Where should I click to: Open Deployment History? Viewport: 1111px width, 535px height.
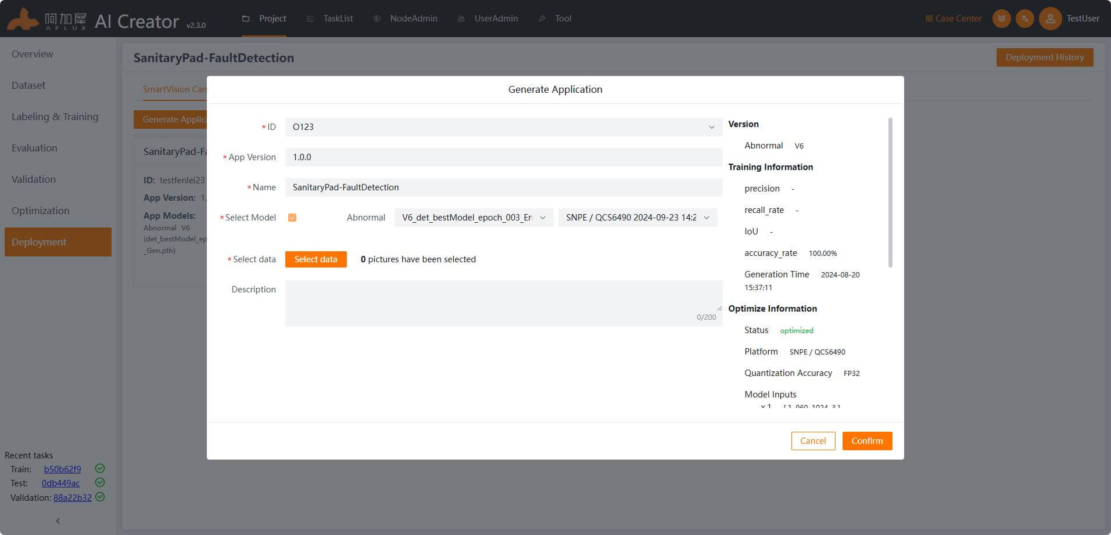[1044, 57]
